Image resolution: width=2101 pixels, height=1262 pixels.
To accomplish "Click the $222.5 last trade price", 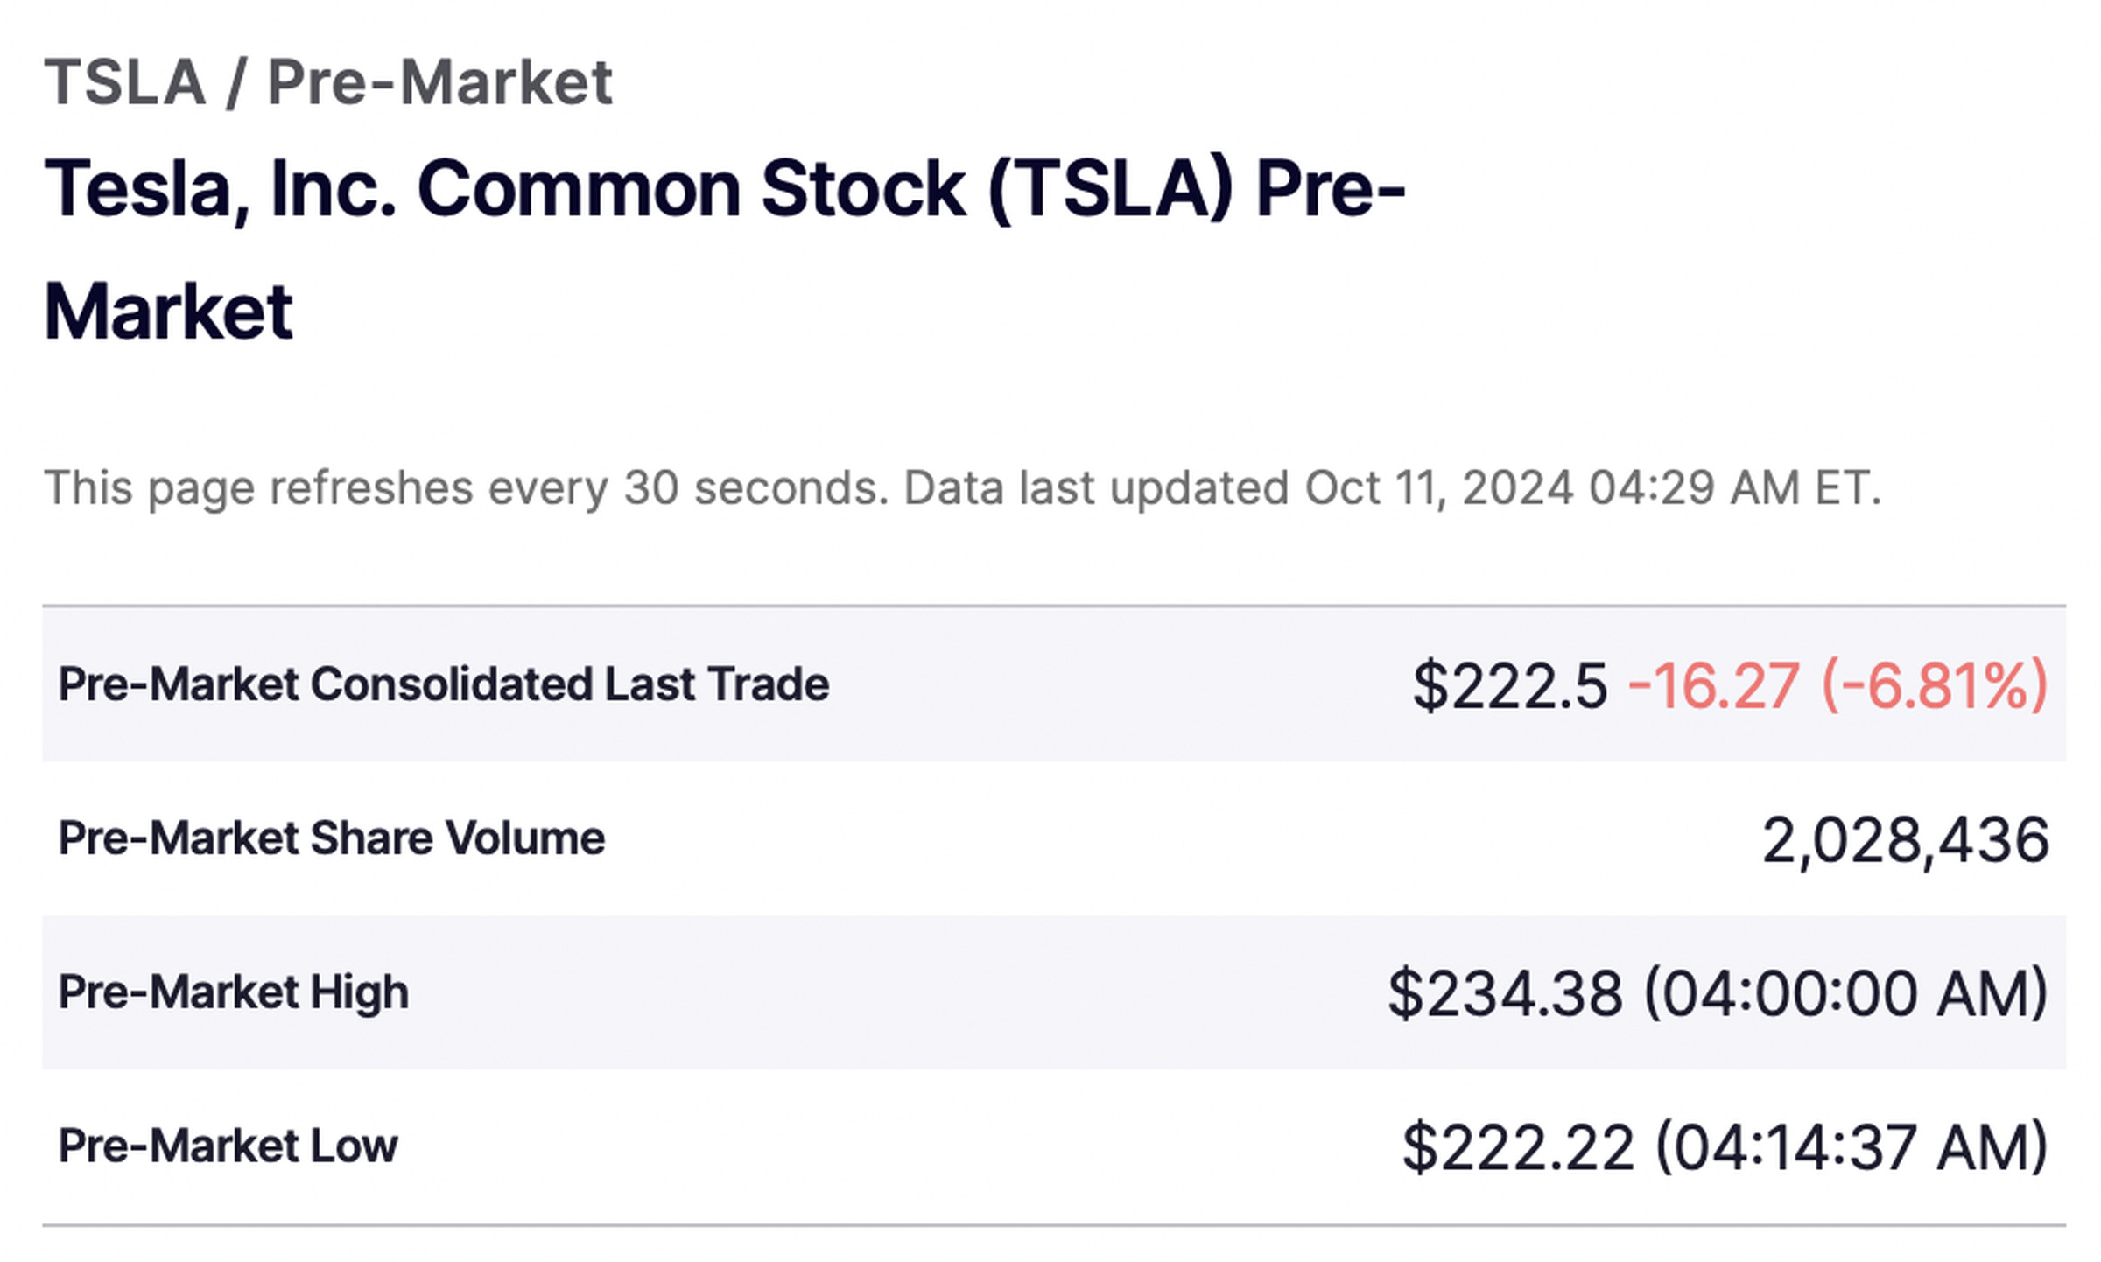I will pyautogui.click(x=1510, y=685).
